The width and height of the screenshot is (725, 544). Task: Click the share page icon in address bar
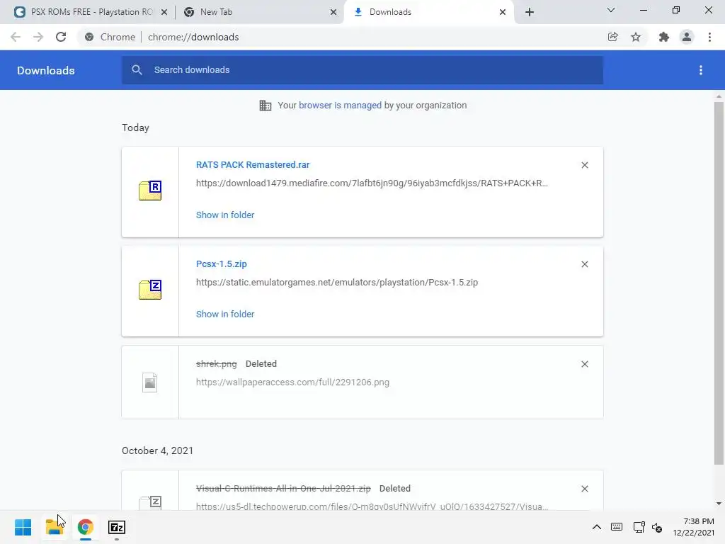click(x=613, y=37)
